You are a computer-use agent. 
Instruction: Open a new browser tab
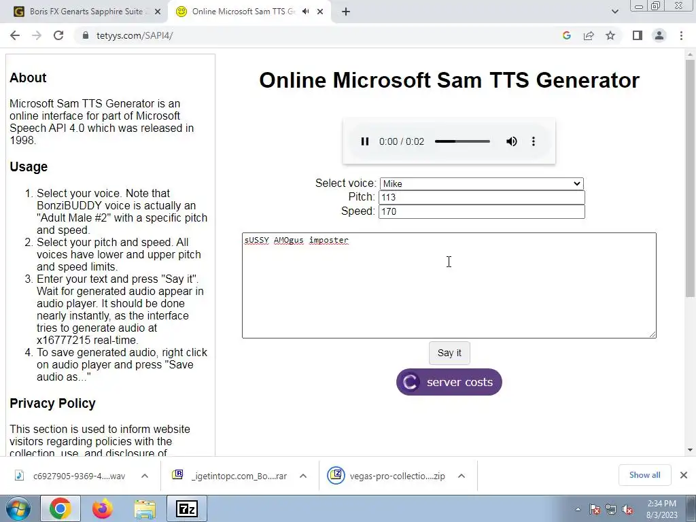346,12
